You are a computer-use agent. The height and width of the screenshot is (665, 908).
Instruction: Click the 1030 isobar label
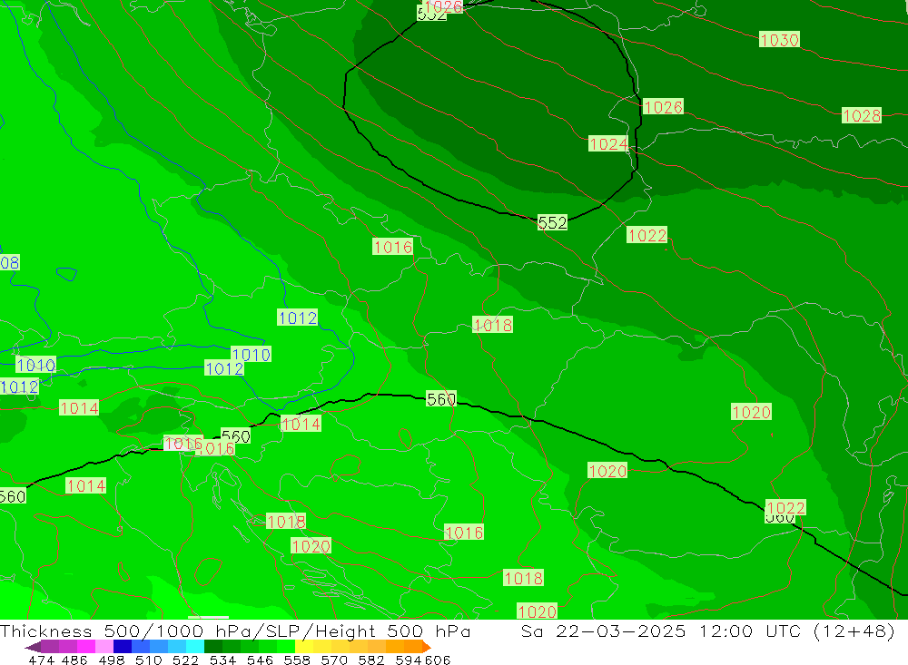pyautogui.click(x=779, y=40)
